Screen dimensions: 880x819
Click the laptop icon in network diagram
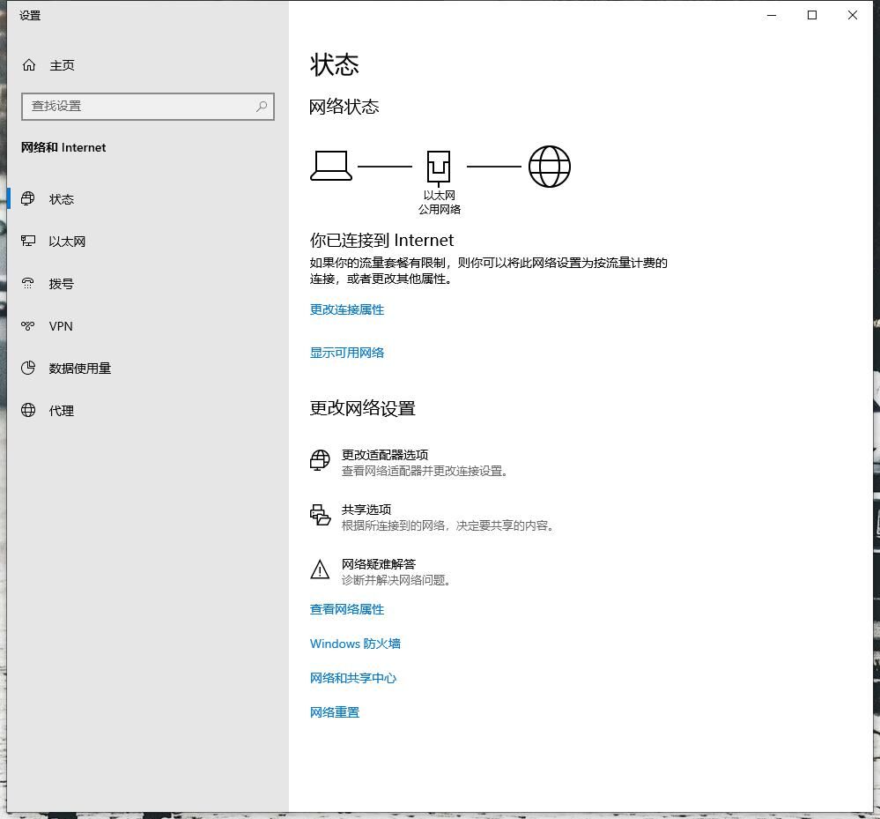331,166
